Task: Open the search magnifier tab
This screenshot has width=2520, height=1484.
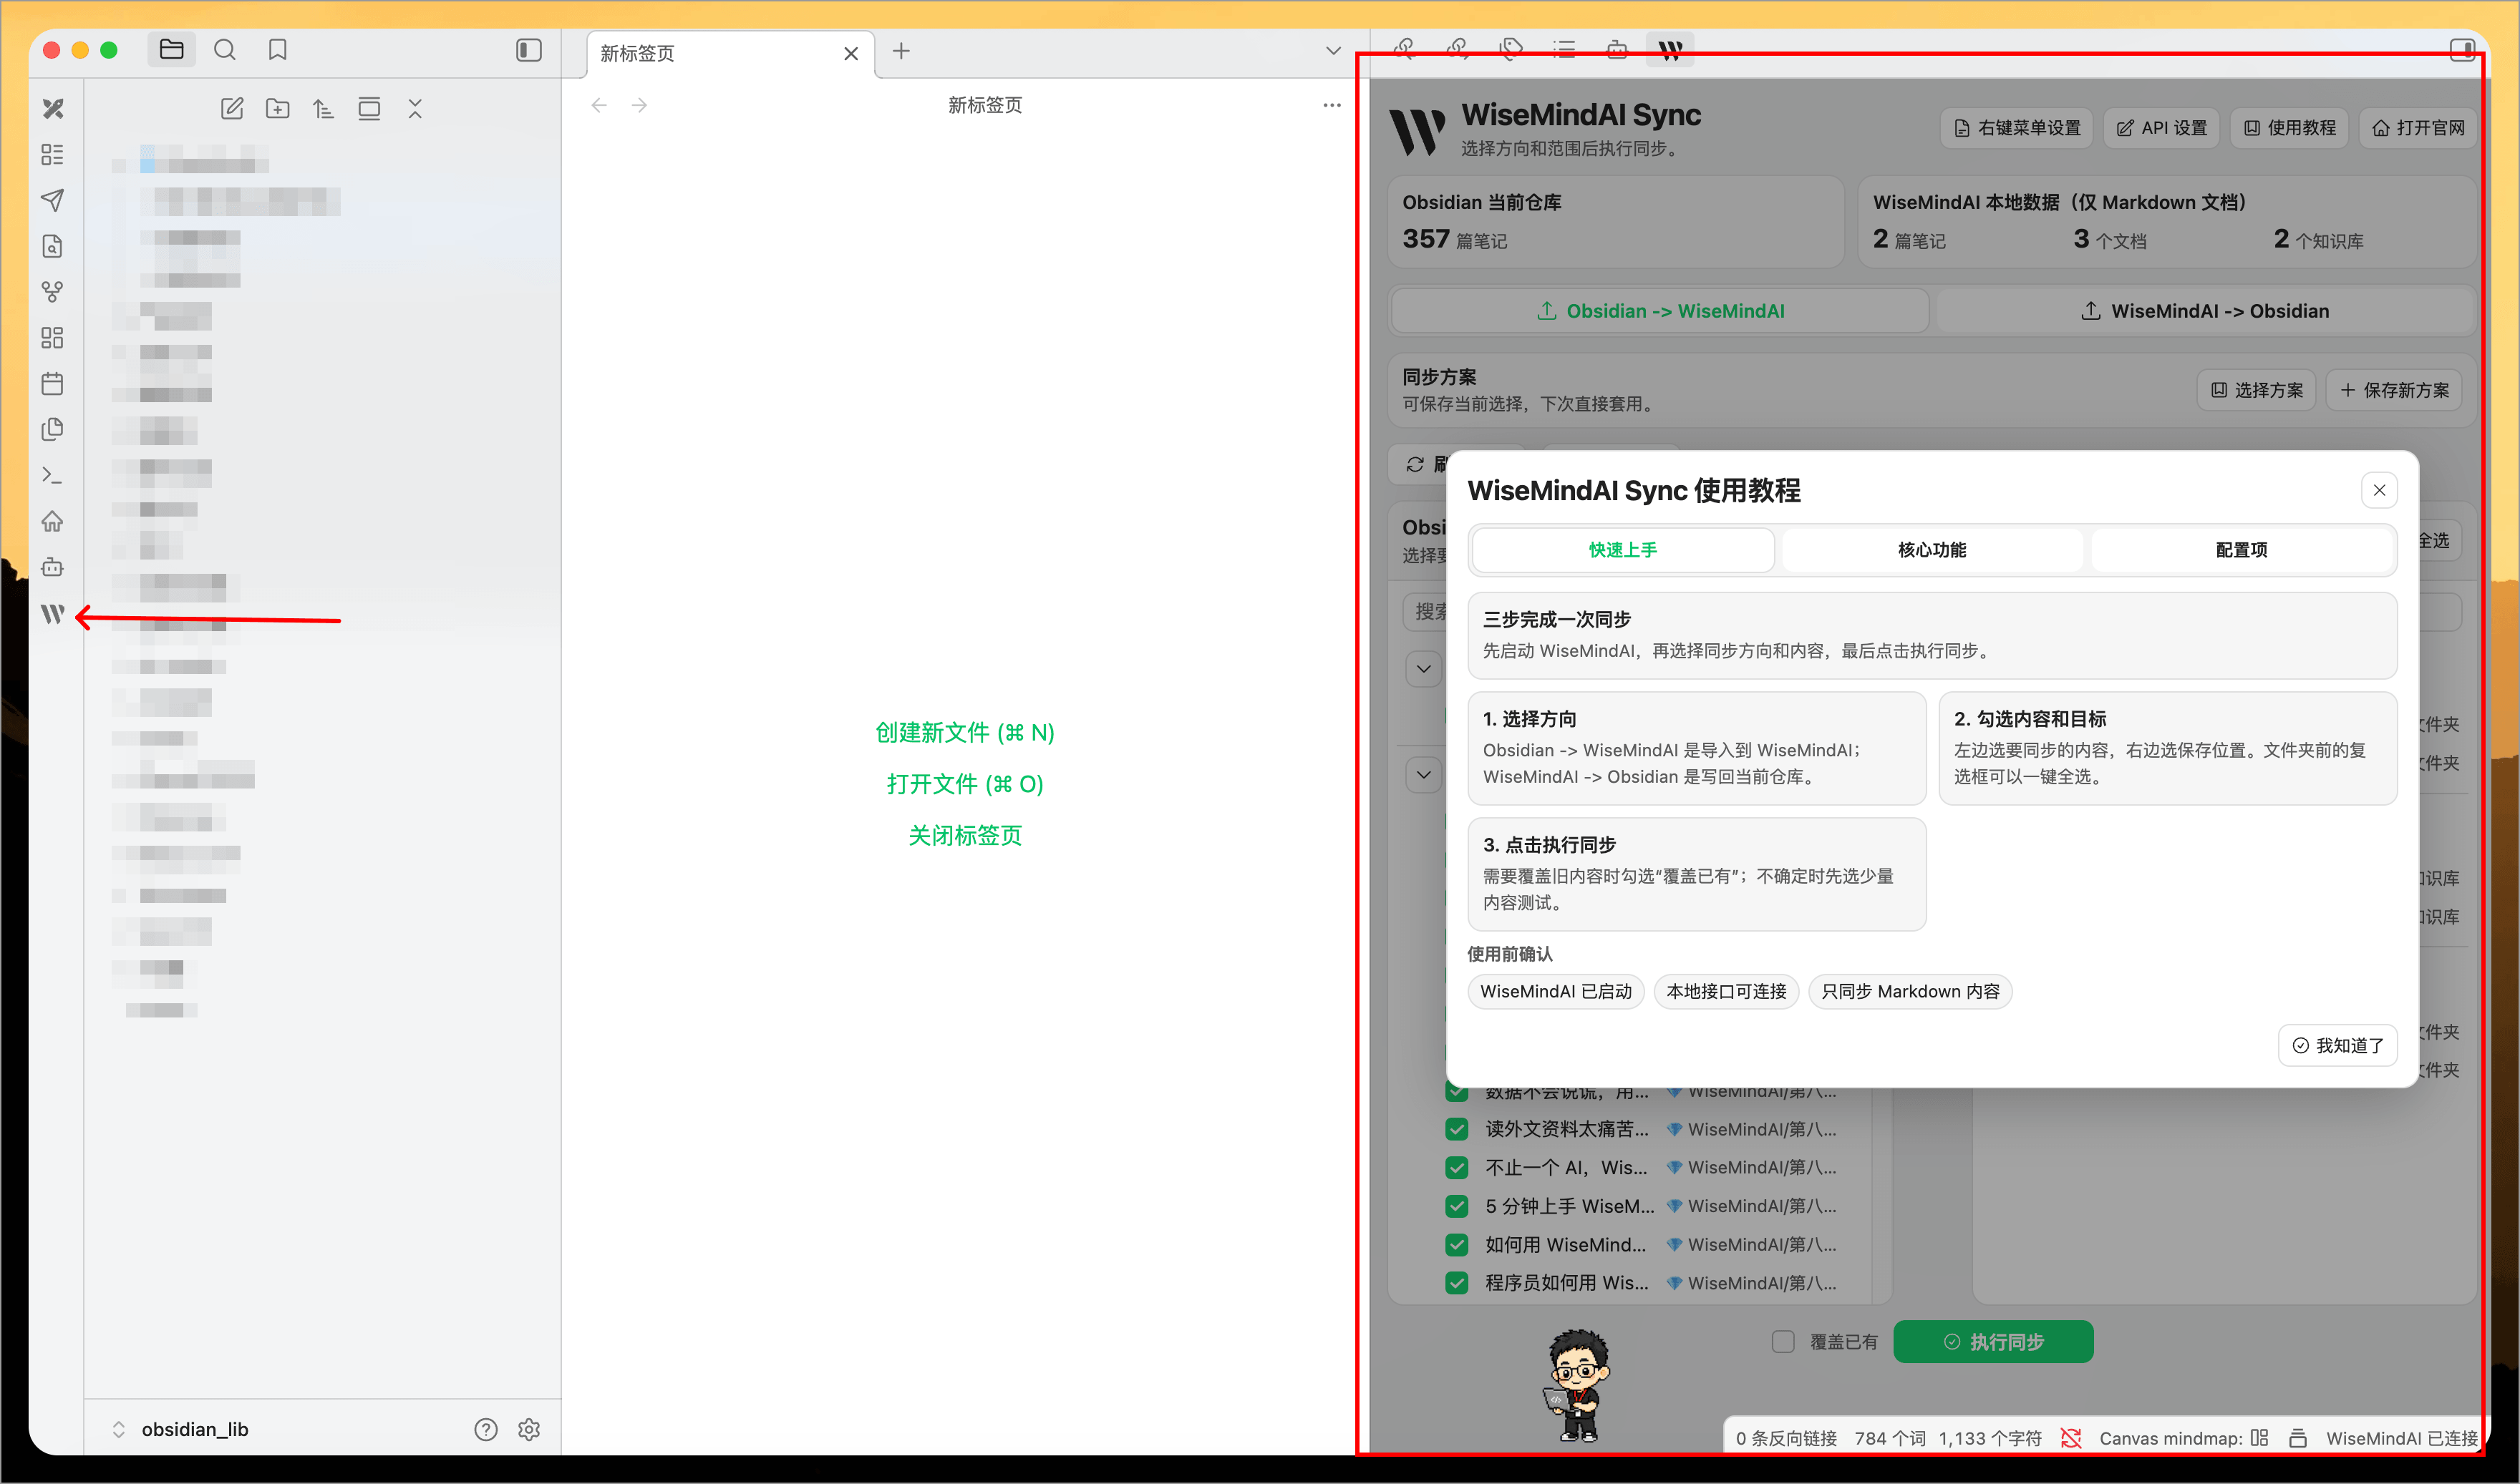Action: pyautogui.click(x=225, y=49)
